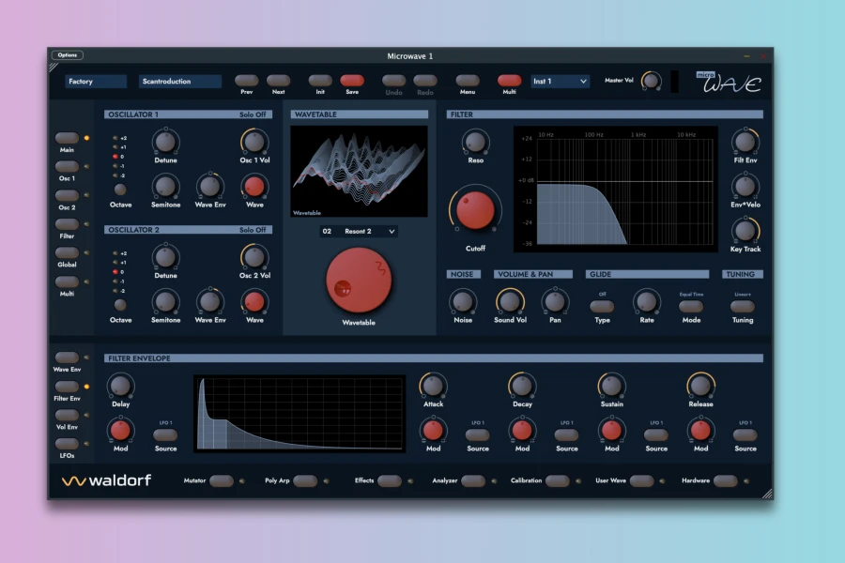Screen dimensions: 845x563
Task: Click the filter envelope Sustain knob
Action: (x=611, y=386)
